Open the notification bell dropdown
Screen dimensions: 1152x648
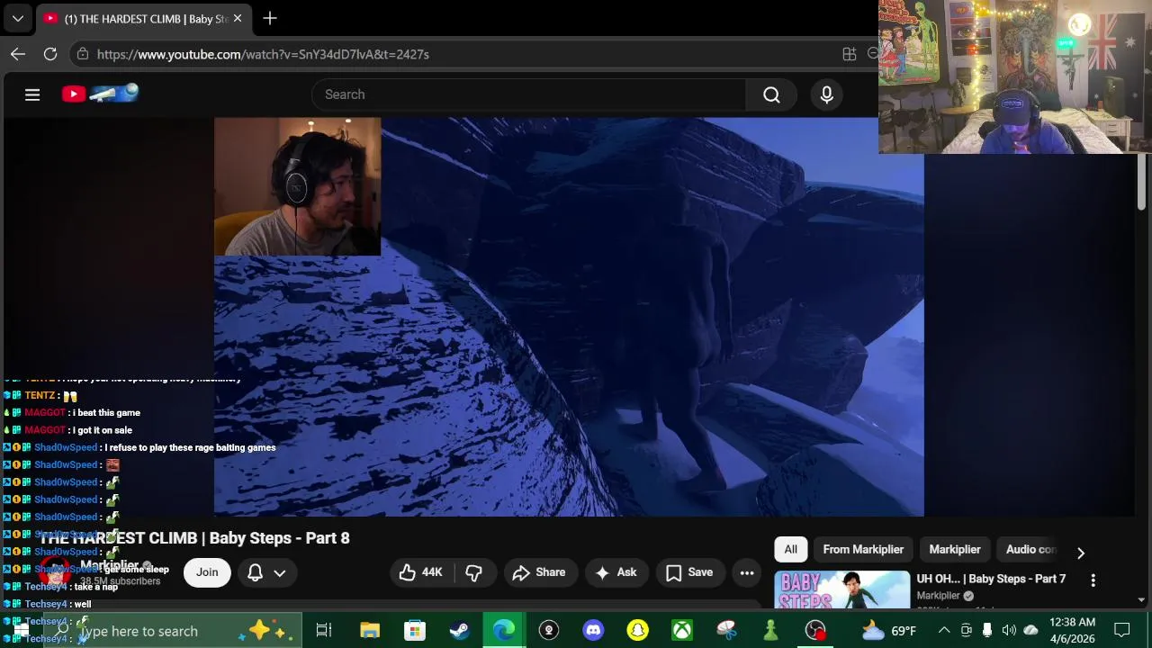coord(267,572)
